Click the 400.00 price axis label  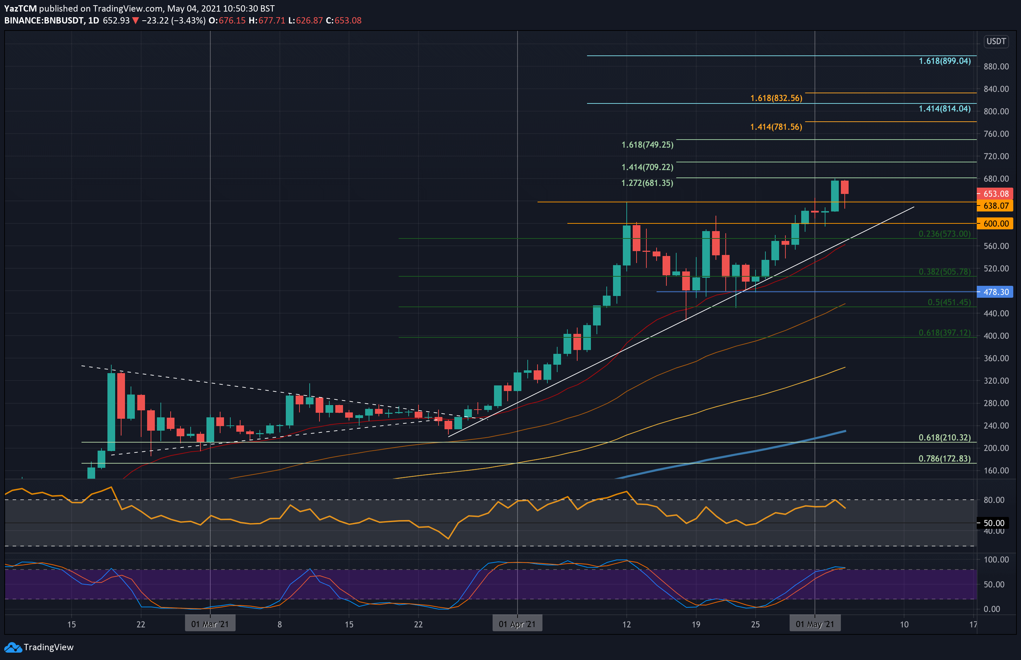pos(996,336)
